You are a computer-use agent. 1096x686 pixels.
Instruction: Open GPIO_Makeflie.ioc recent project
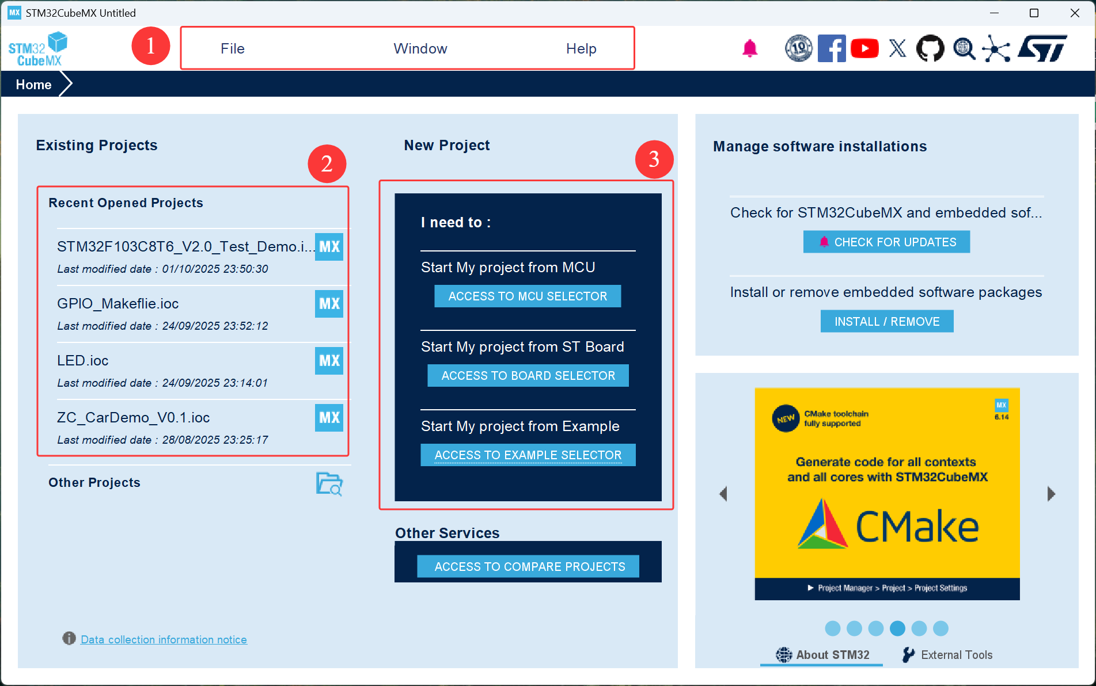[117, 304]
